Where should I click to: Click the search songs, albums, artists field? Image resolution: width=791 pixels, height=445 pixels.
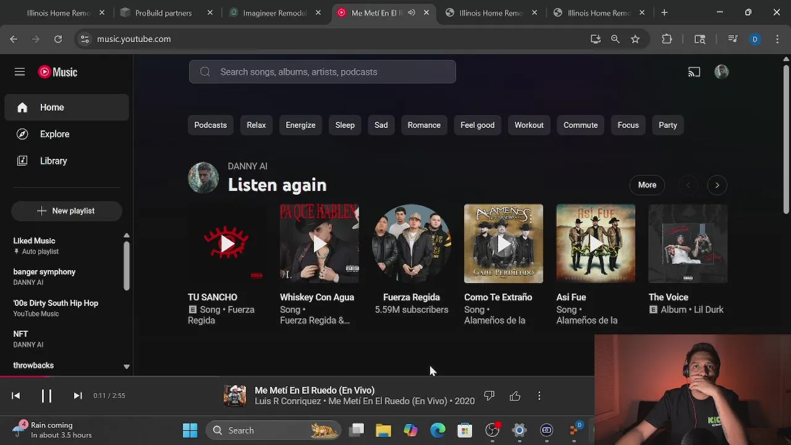[x=323, y=72]
